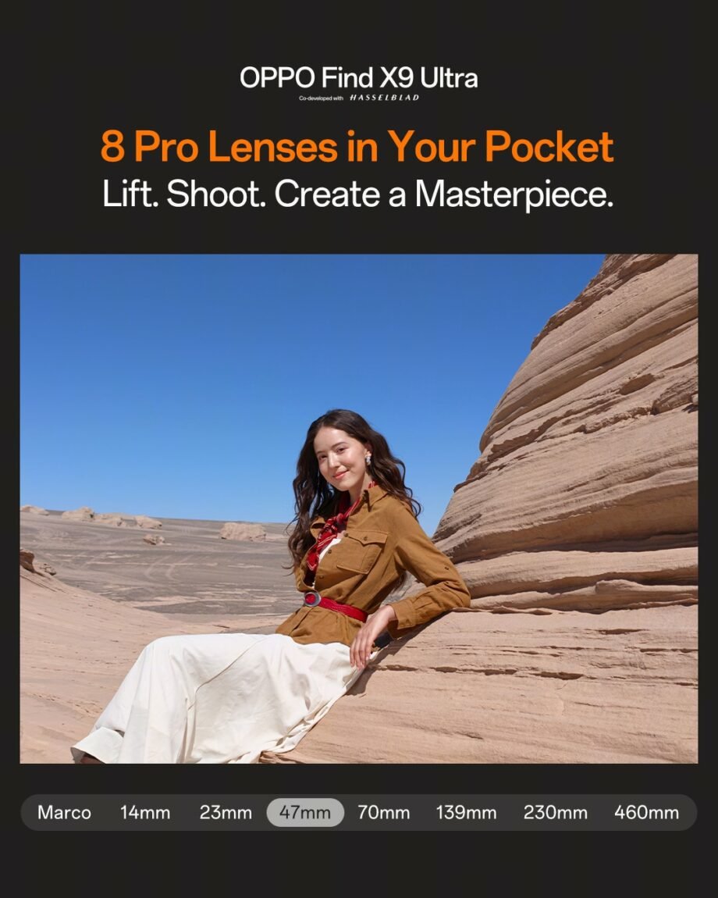Viewport: 718px width, 898px height.
Task: Switch to the 139mm lens
Action: (466, 813)
